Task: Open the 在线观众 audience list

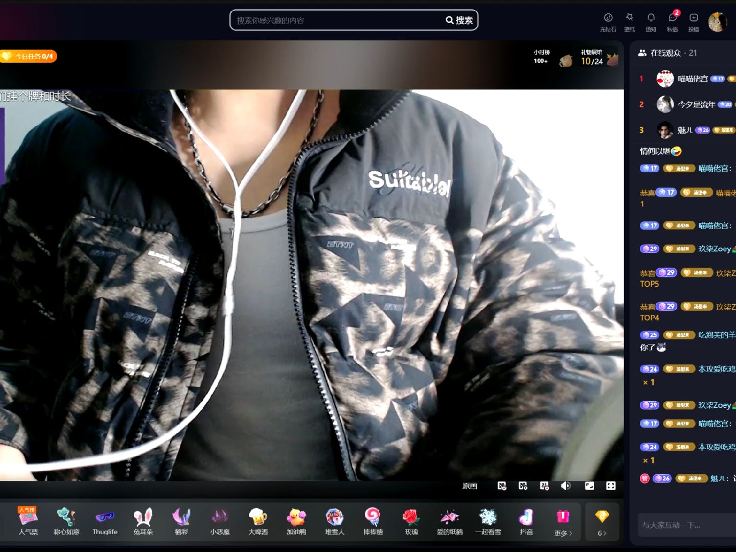Action: 668,53
